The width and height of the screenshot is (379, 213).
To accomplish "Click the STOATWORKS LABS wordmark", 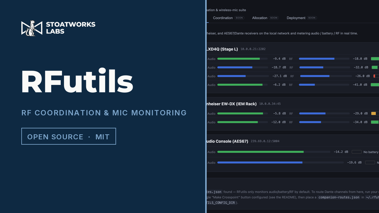I will tap(70, 28).
